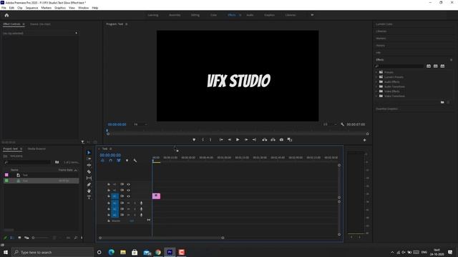Viewport: 458px width, 257px height.
Task: Expand the Audio Transitions folder
Action: coord(376,86)
